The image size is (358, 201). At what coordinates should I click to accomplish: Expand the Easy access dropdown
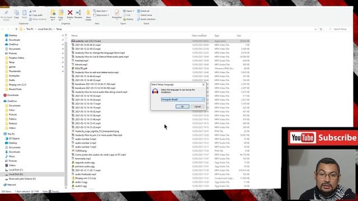tap(101, 15)
